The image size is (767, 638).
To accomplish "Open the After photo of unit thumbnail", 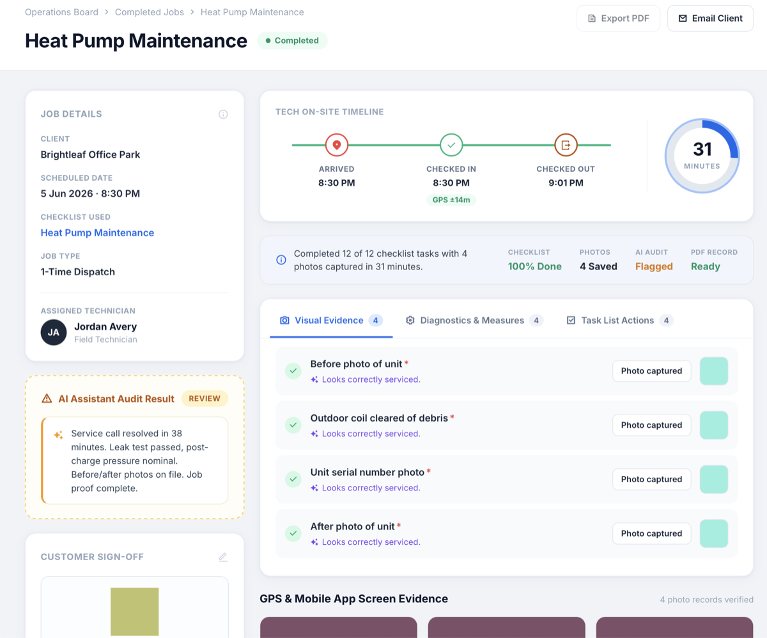I will (714, 534).
